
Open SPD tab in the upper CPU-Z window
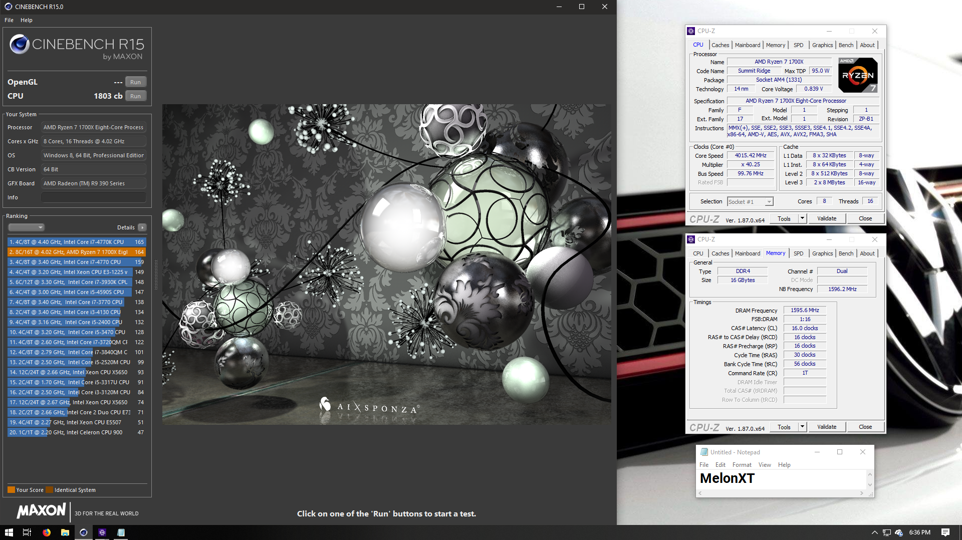point(799,45)
